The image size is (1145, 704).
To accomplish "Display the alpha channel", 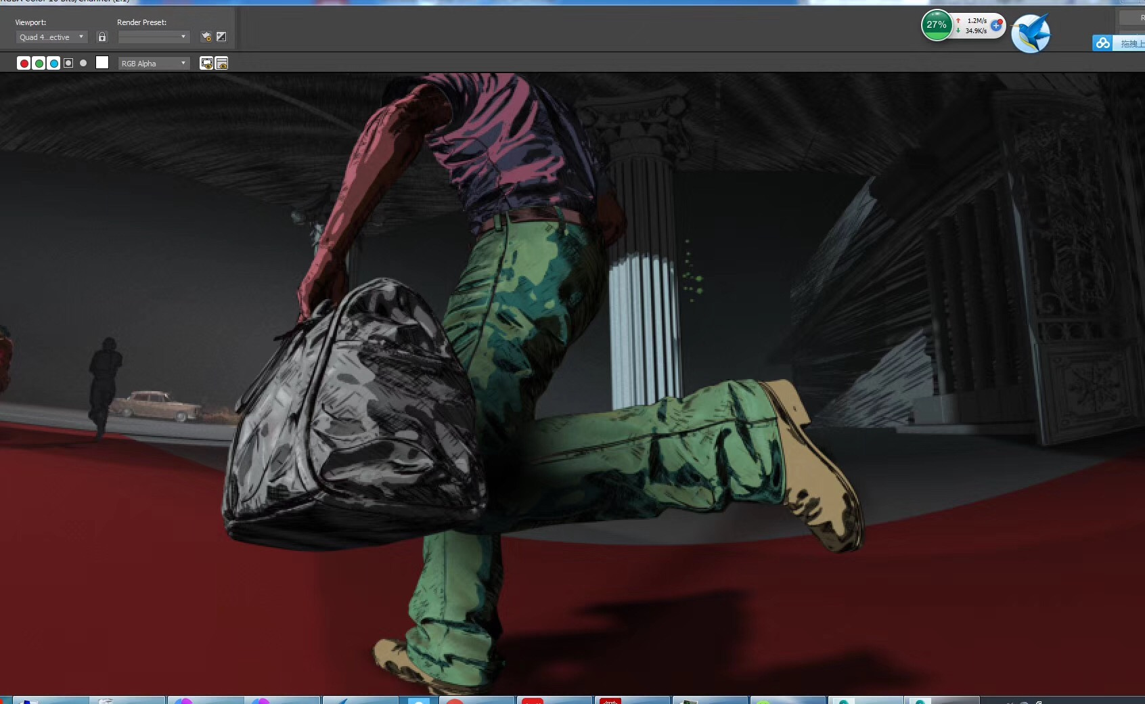I will pyautogui.click(x=68, y=63).
